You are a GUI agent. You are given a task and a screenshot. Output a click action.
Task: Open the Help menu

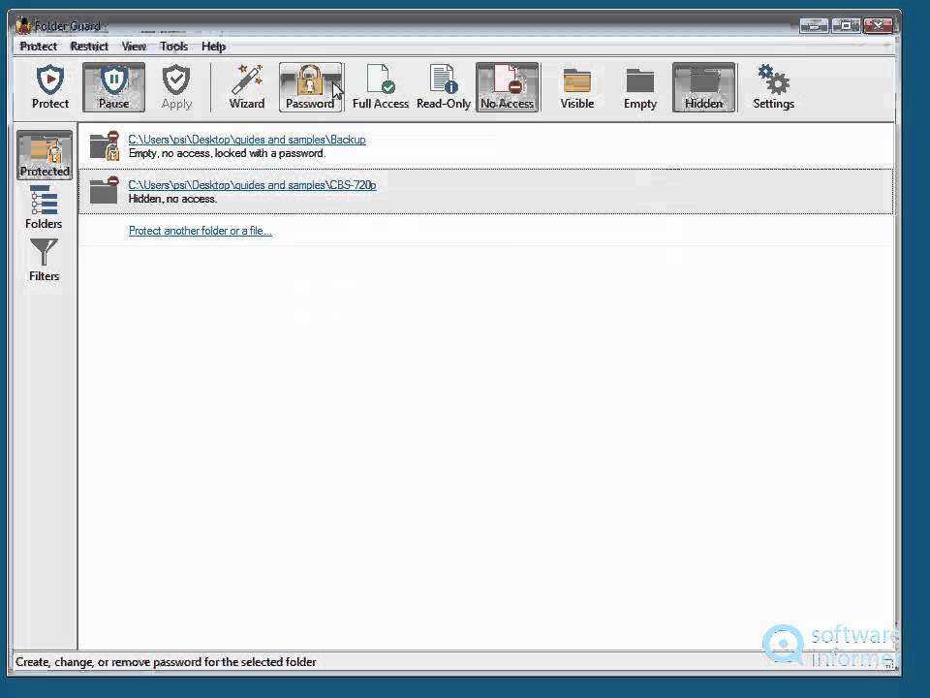click(x=213, y=47)
